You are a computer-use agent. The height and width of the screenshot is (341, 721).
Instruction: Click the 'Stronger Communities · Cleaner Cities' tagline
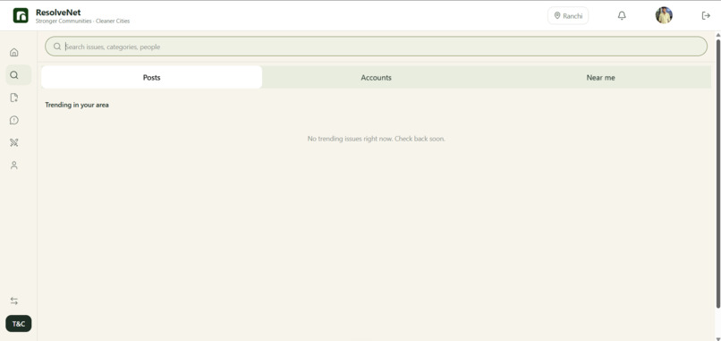pyautogui.click(x=83, y=21)
